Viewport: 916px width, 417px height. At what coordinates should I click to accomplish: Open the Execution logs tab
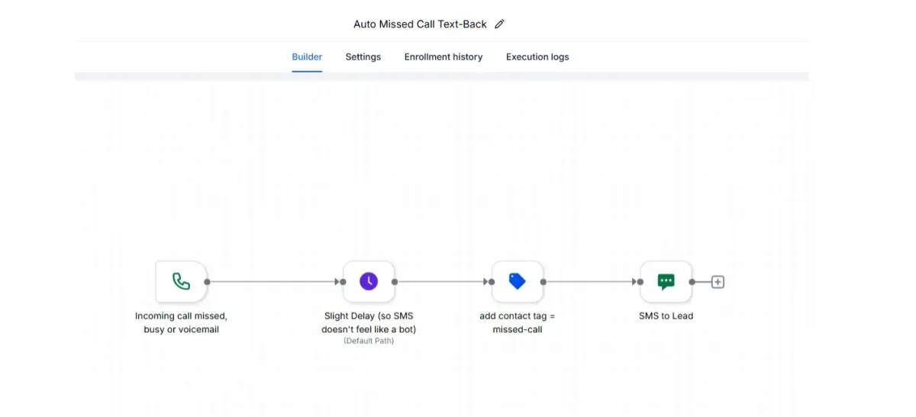[537, 57]
